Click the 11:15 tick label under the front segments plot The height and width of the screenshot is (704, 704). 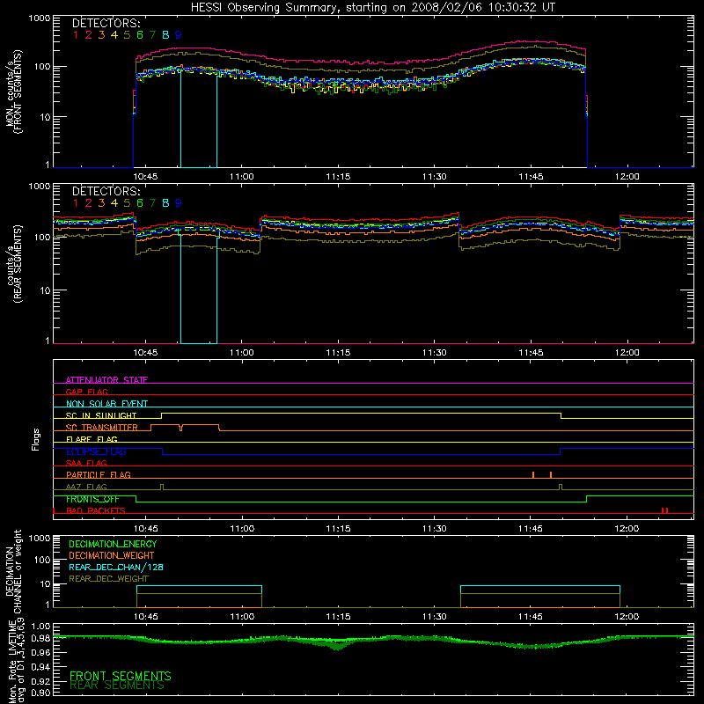click(338, 177)
